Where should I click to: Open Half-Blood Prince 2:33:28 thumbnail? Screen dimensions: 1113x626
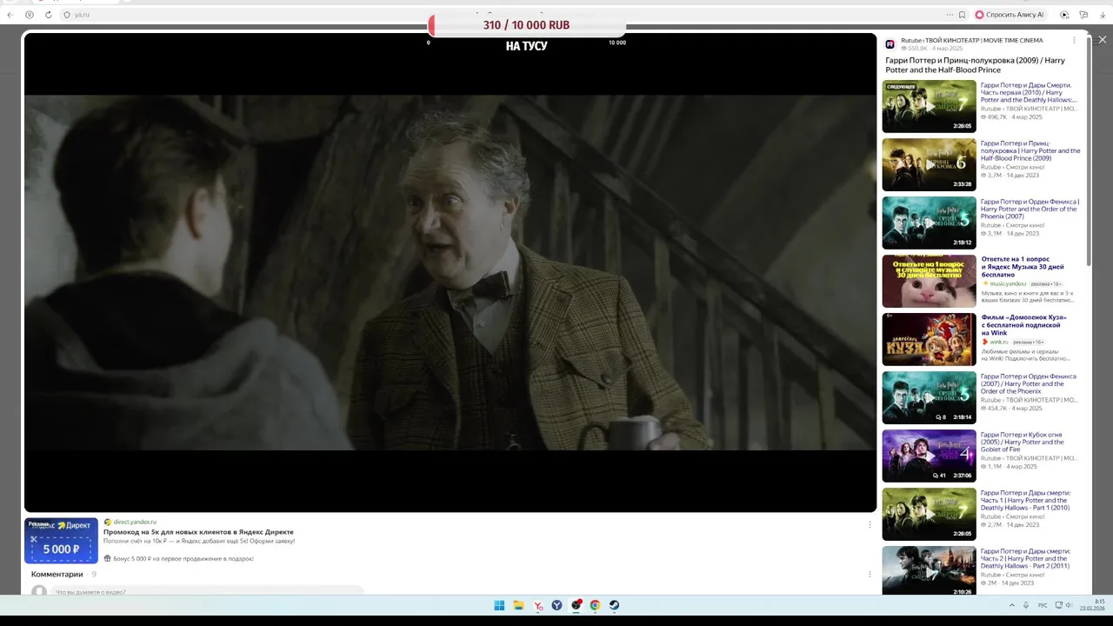(929, 164)
